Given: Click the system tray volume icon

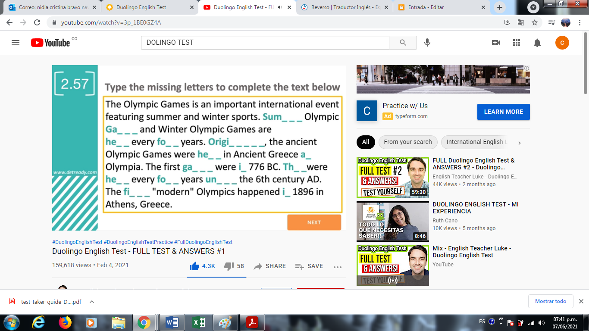Looking at the screenshot, I should click(x=542, y=322).
